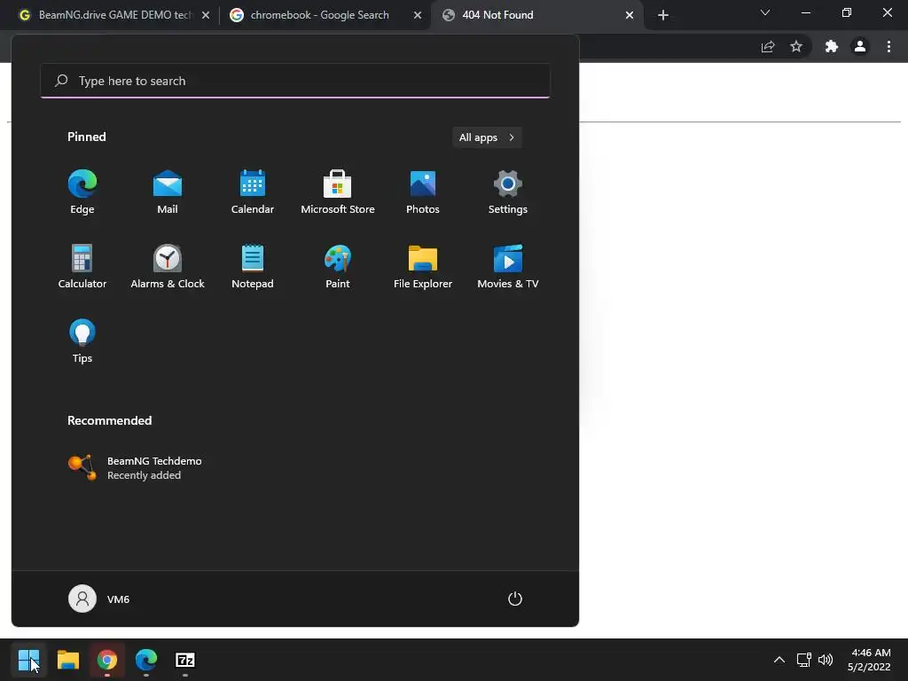
Task: Open the Edge pinned app
Action: coord(82,192)
